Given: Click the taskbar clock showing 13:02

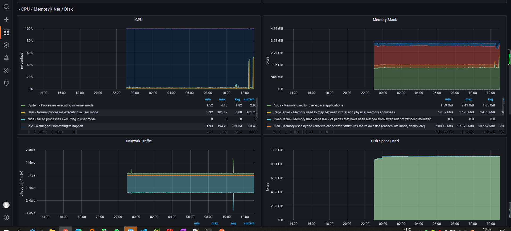Looking at the screenshot, I should 487,229.
